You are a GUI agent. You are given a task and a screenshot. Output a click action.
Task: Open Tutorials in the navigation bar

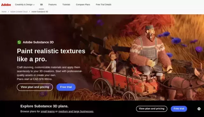[66, 4]
